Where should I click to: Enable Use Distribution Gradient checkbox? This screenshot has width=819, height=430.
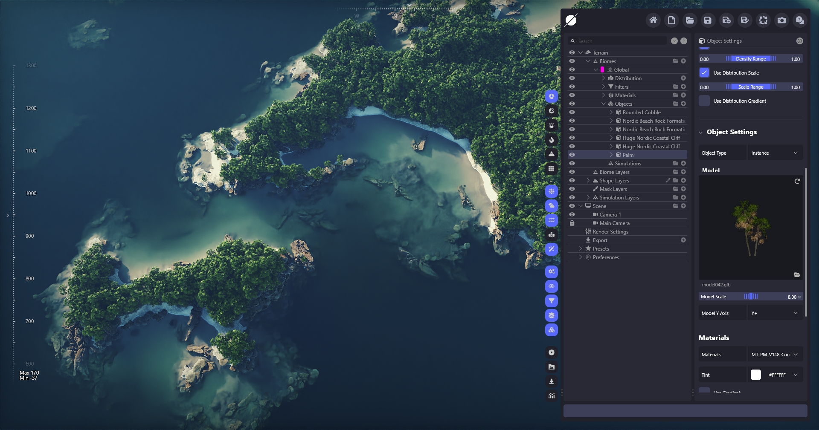pyautogui.click(x=704, y=101)
